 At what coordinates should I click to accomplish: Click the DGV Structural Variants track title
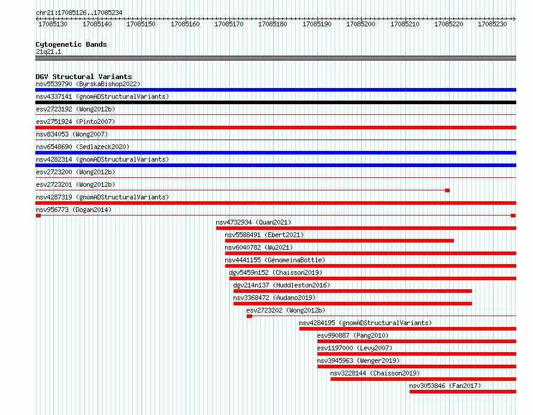[84, 77]
